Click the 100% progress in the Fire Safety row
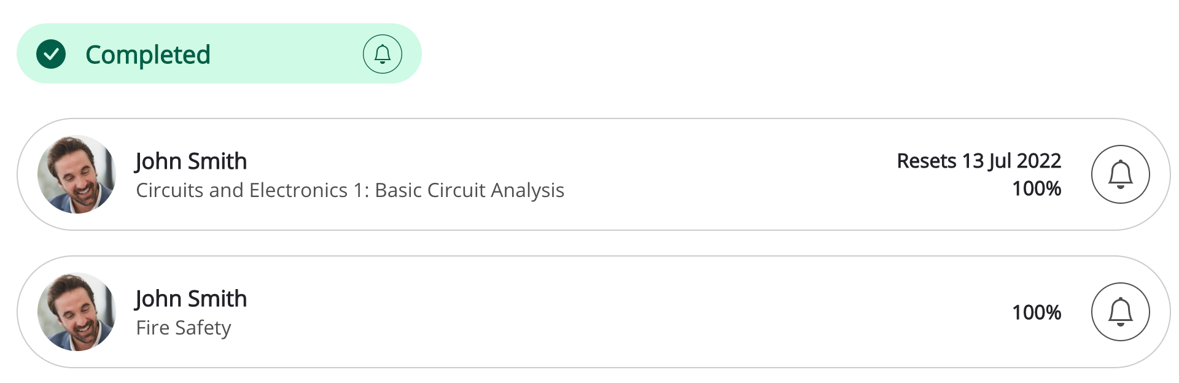This screenshot has height=383, width=1179. 1037,312
